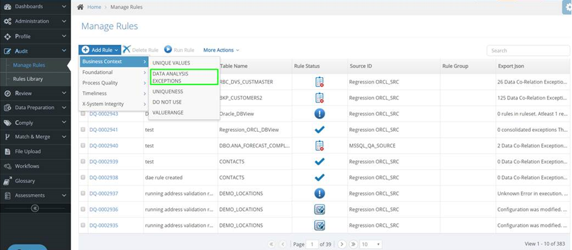Open the Timeliness submenu
The image size is (572, 250).
[114, 94]
